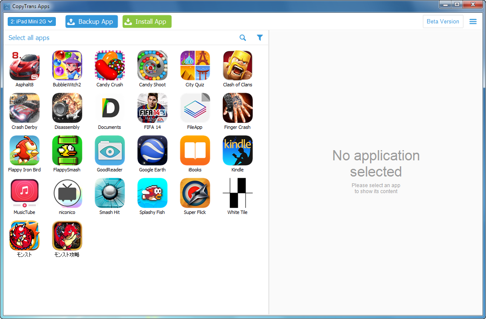Open the filter funnel icon
The image size is (486, 319).
[x=260, y=38]
